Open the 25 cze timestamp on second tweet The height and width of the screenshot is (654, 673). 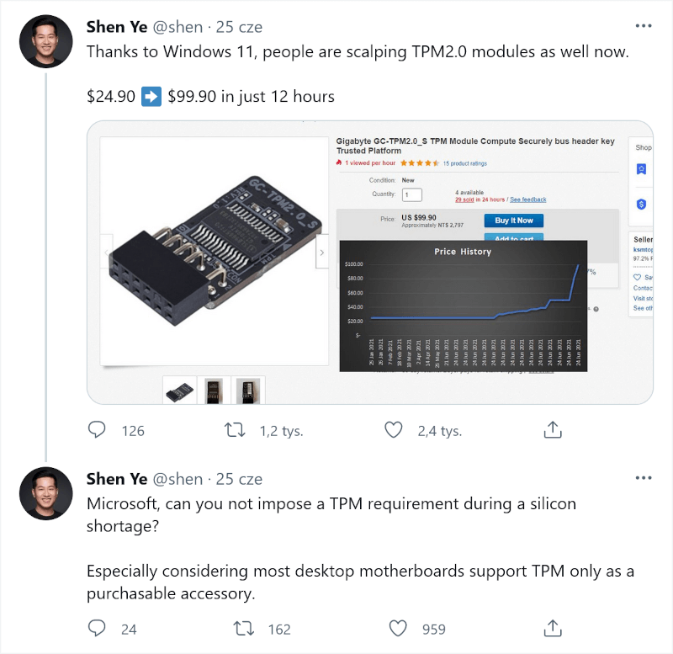[239, 479]
